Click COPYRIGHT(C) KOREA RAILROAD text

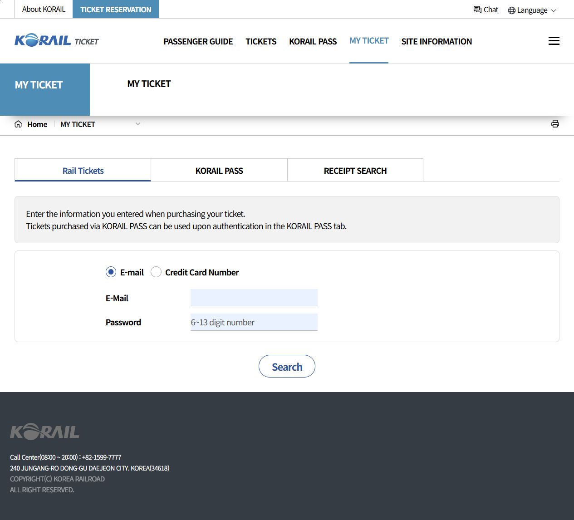click(57, 479)
